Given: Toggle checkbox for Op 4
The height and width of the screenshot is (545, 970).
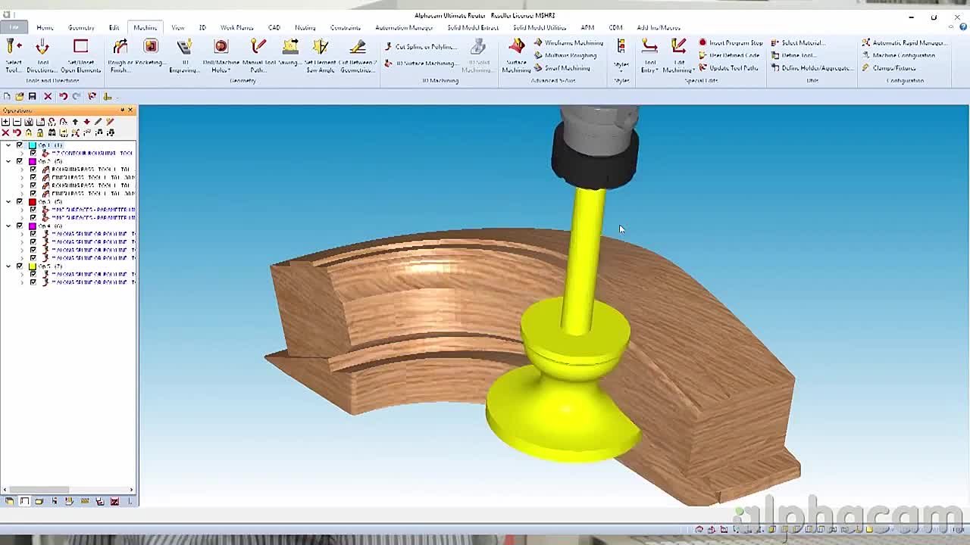Looking at the screenshot, I should pos(19,226).
